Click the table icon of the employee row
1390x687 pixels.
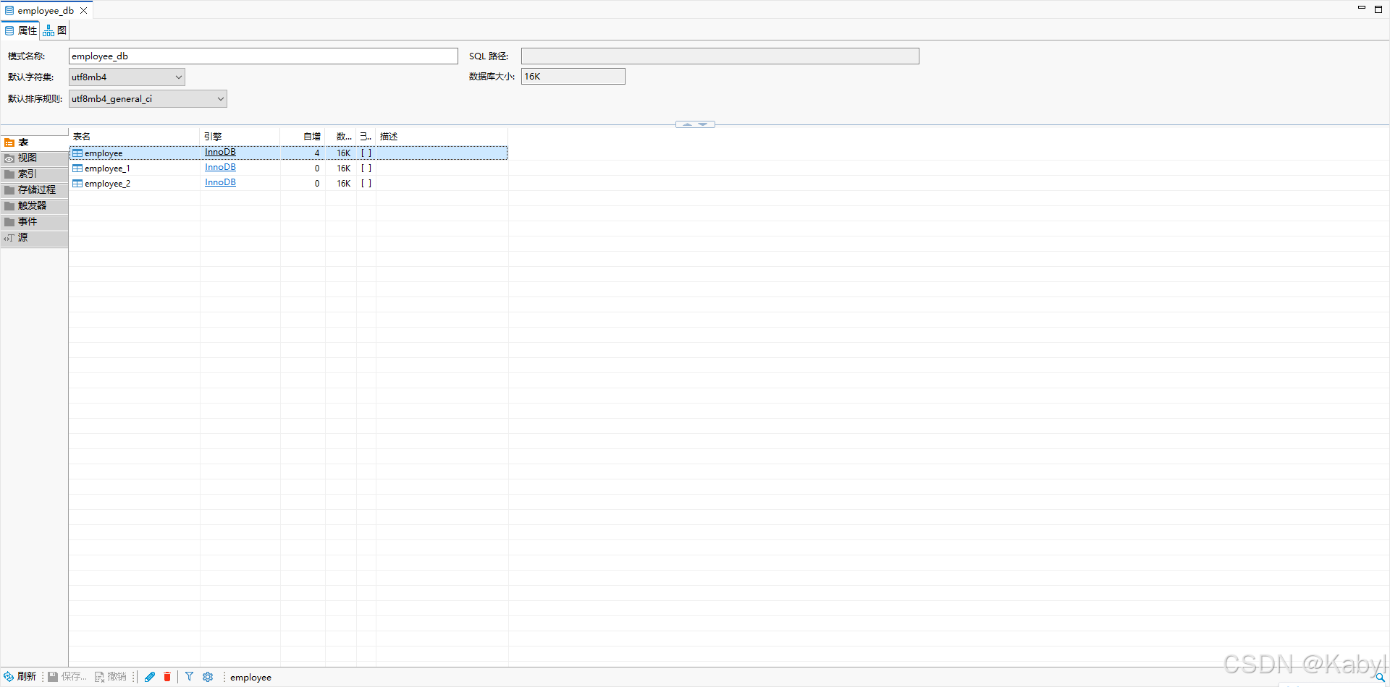[77, 153]
